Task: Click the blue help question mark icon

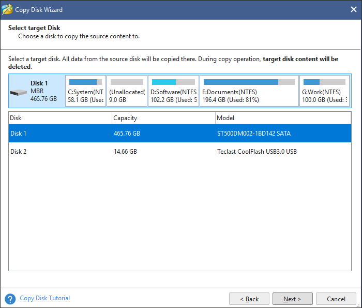Action: click(x=10, y=299)
